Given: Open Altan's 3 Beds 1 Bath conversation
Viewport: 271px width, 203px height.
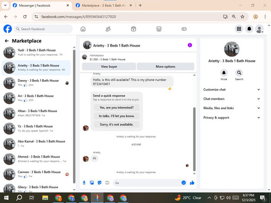Looking at the screenshot, I should (x=36, y=113).
